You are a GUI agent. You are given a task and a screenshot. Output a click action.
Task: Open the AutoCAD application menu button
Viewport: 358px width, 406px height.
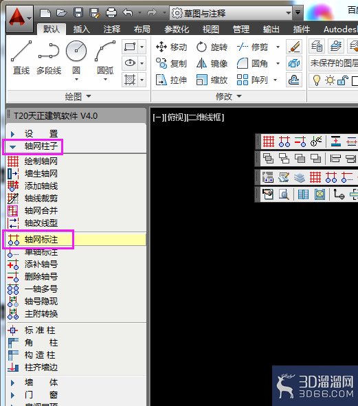coord(20,19)
